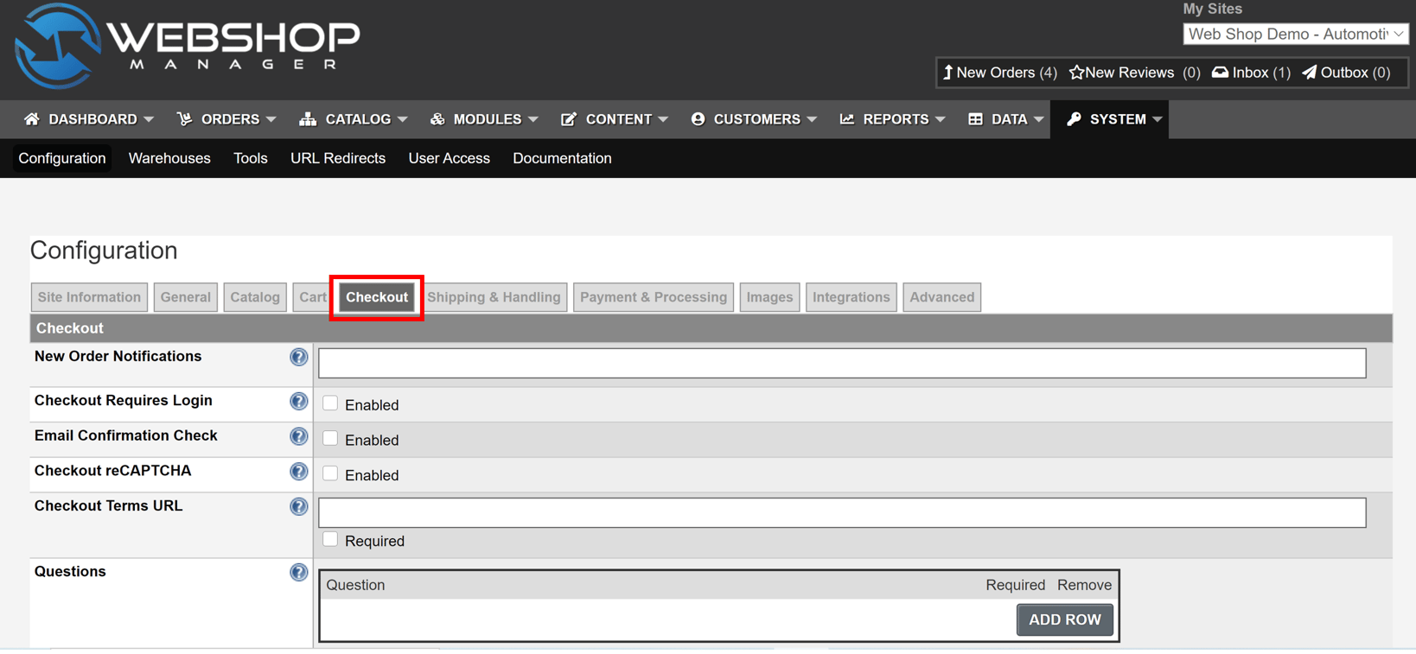View help tooltip for Questions
This screenshot has height=654, width=1416.
tap(298, 573)
